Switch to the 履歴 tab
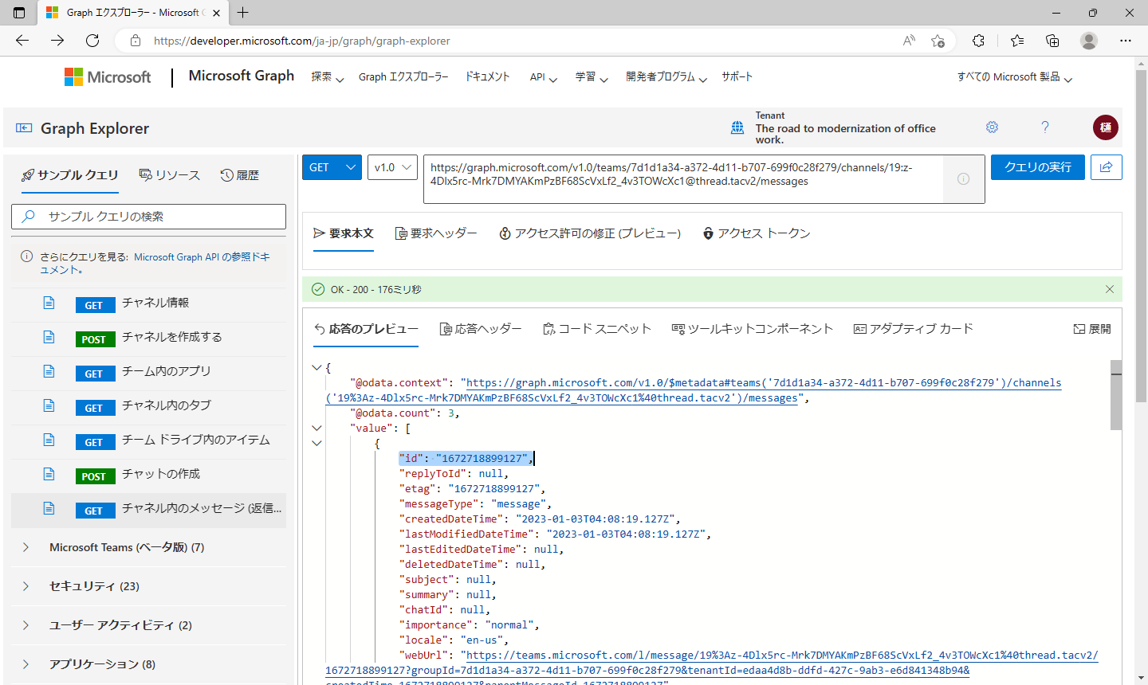 [x=240, y=175]
